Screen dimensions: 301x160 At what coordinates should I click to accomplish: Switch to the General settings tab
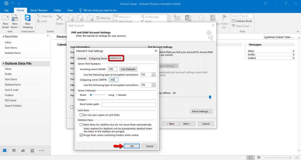[82, 59]
